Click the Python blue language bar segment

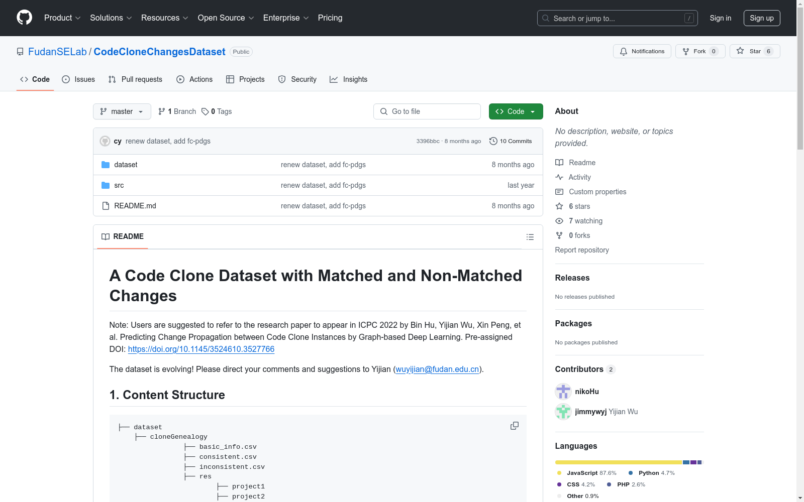[x=686, y=462]
